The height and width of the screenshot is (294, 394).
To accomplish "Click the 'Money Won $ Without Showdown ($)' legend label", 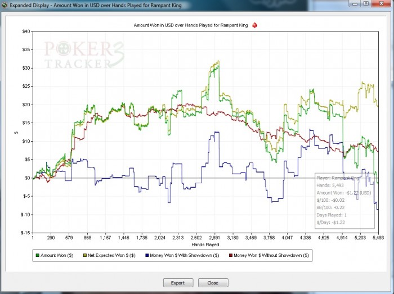I will pos(271,255).
